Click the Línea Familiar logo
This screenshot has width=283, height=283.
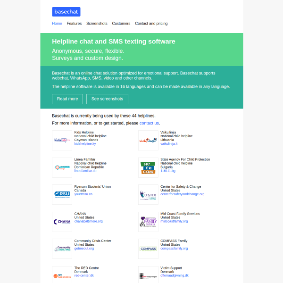pos(62,167)
